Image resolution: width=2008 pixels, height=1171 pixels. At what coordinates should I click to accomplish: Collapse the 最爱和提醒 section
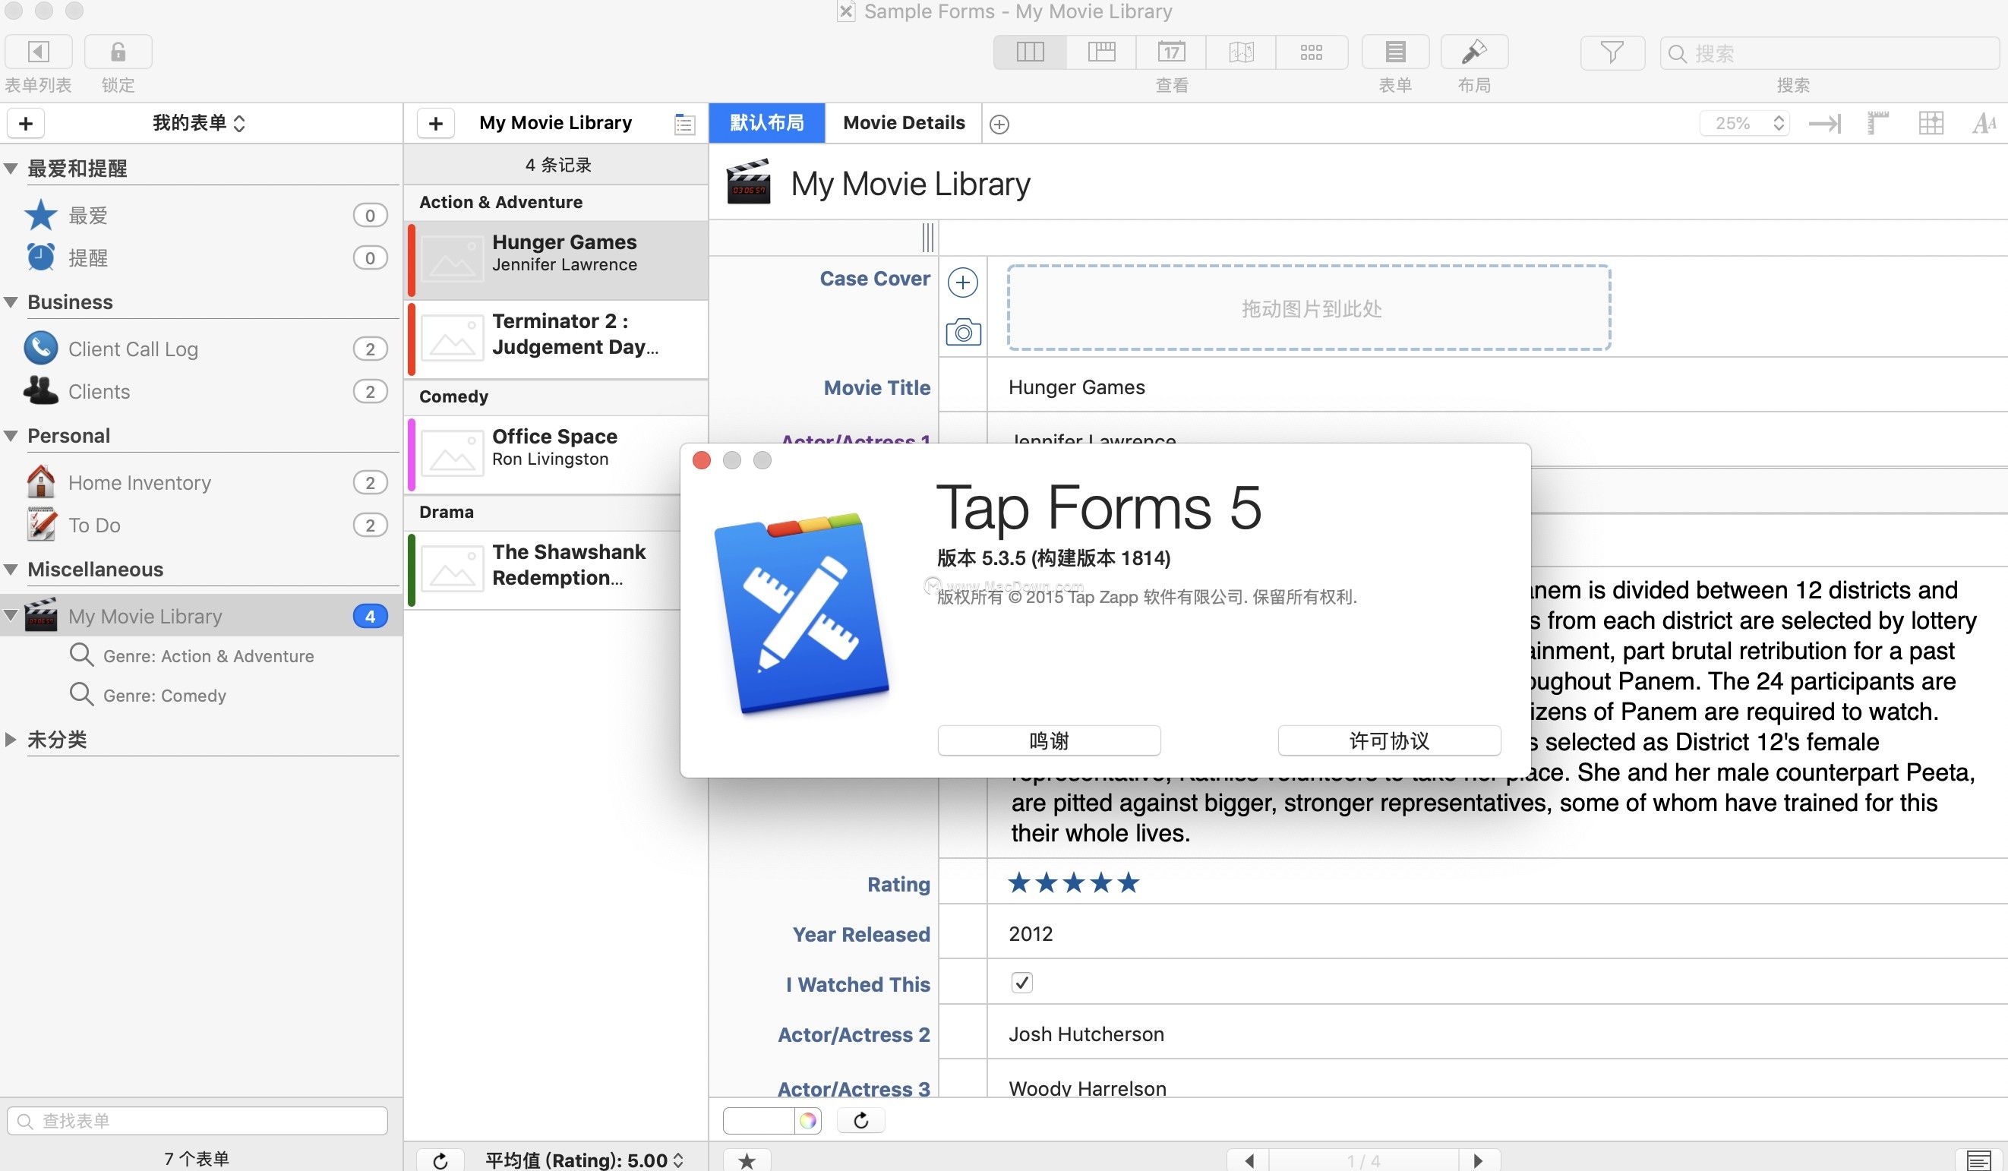(x=11, y=169)
